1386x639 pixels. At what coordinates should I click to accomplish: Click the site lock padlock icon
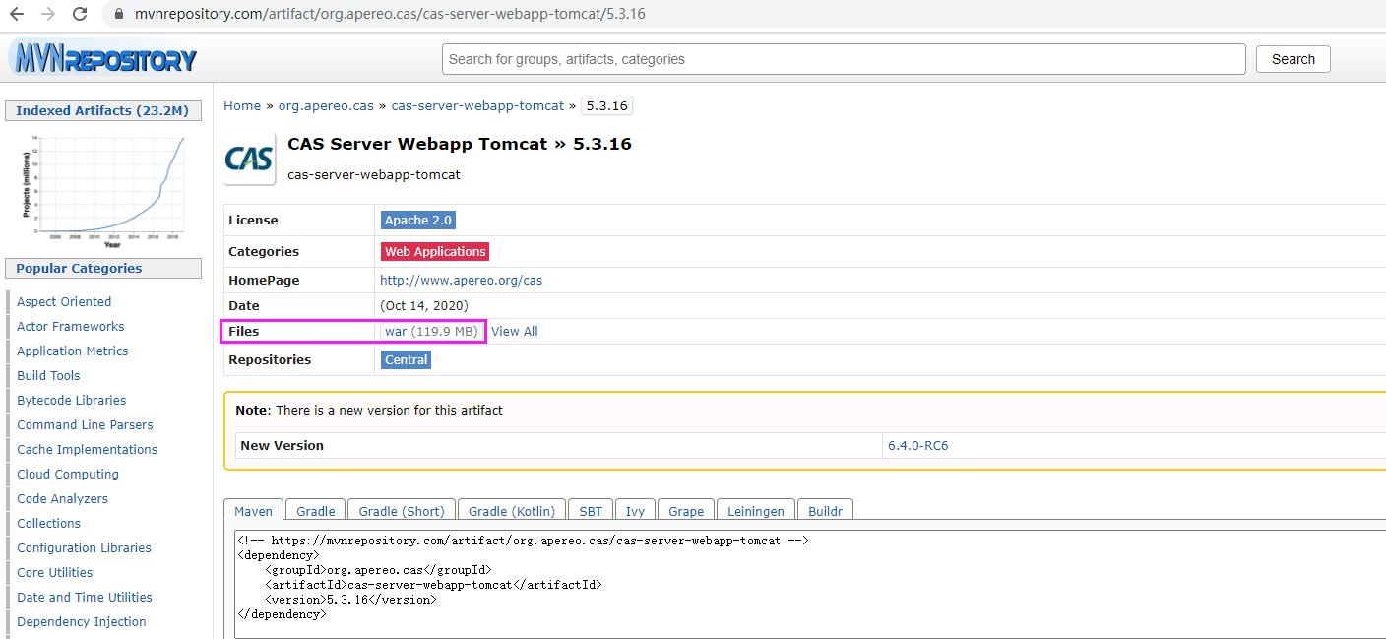[x=118, y=15]
